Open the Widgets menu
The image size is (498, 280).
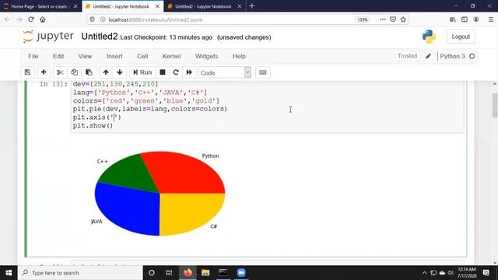coord(206,56)
